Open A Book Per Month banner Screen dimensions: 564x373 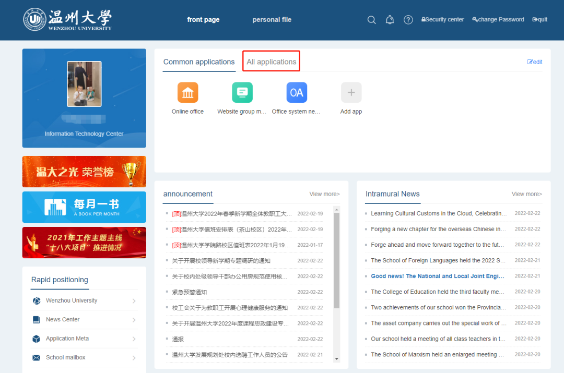click(x=84, y=207)
